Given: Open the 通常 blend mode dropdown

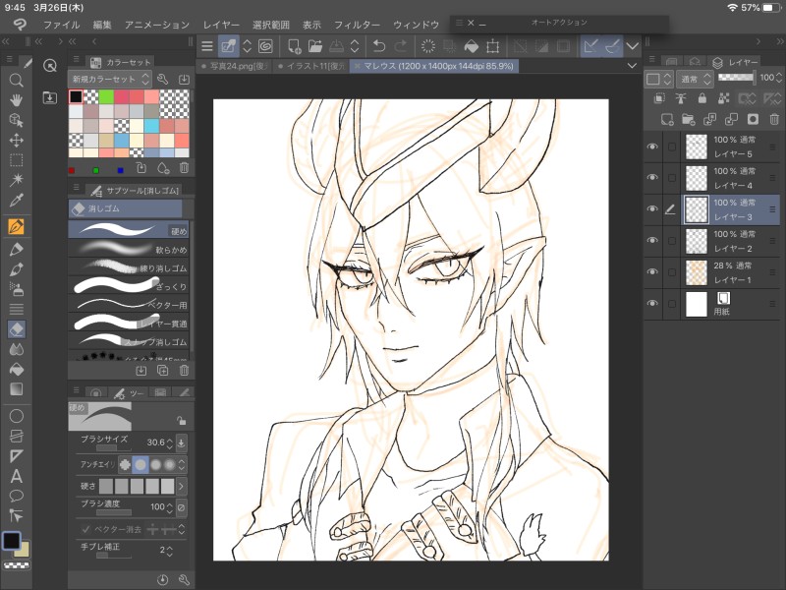Looking at the screenshot, I should [695, 79].
